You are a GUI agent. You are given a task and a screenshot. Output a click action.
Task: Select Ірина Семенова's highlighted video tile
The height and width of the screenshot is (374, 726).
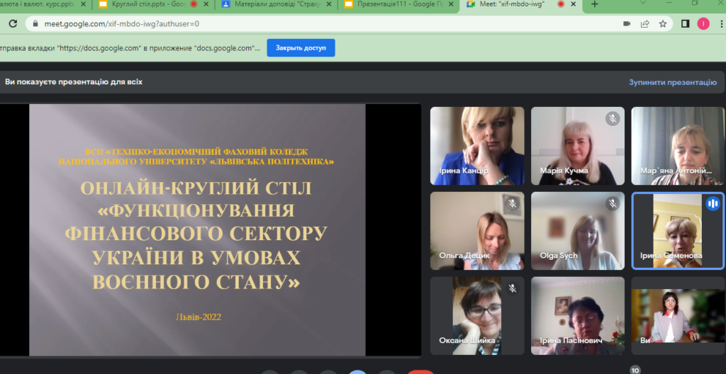(x=678, y=231)
